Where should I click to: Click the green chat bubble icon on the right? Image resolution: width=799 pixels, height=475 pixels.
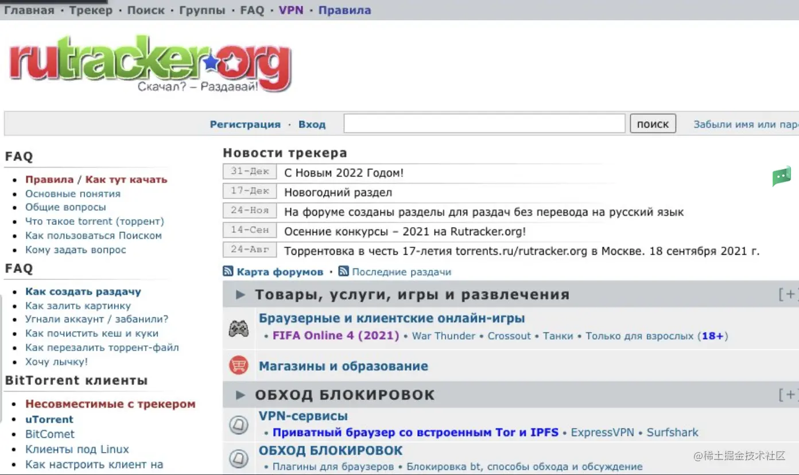781,177
